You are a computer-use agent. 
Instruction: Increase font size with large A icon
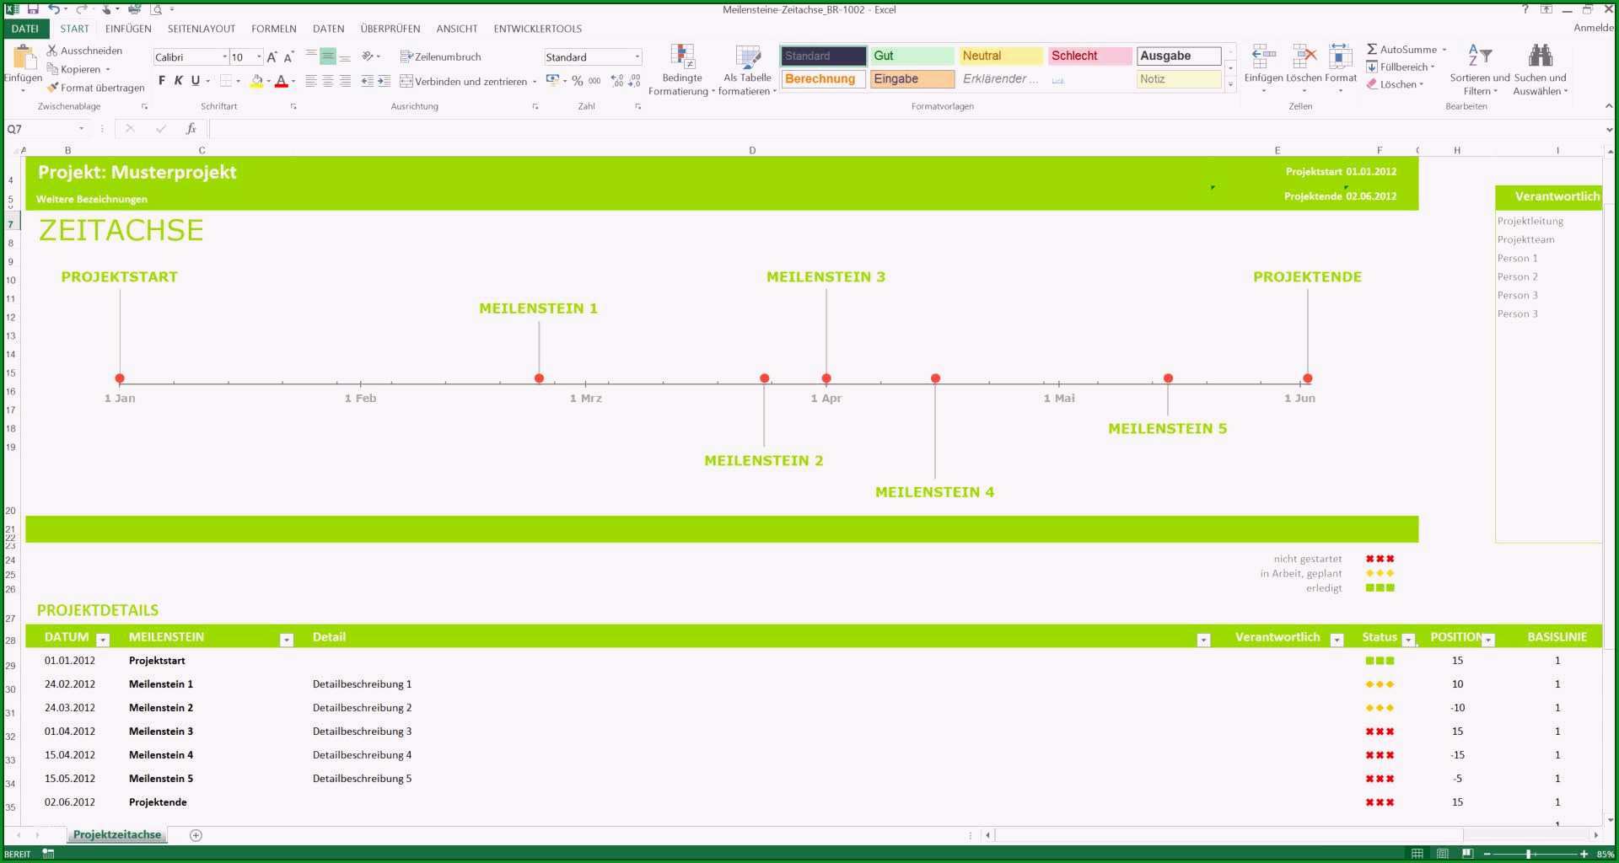(272, 57)
